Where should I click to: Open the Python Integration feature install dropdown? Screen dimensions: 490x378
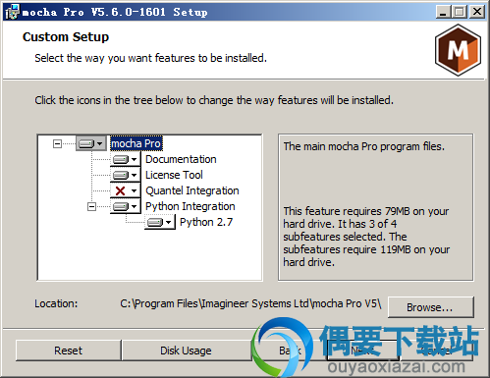125,206
